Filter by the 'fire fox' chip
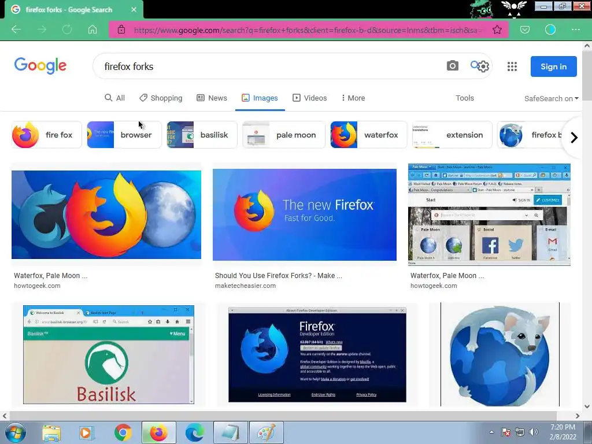 (47, 135)
